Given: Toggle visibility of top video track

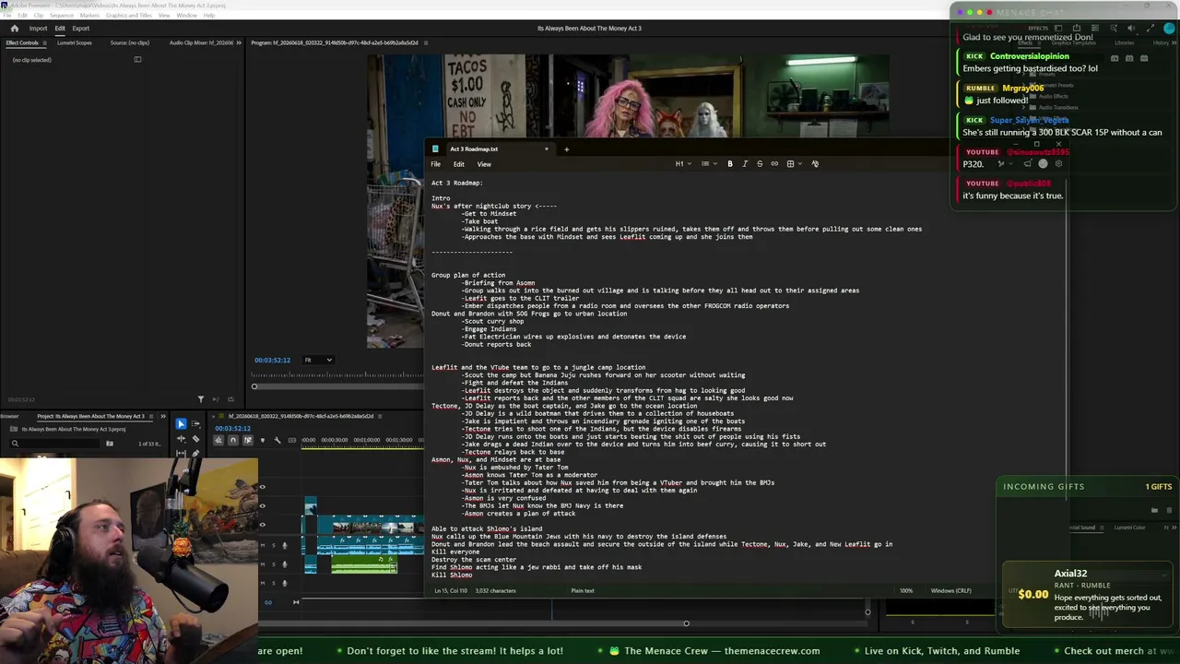Looking at the screenshot, I should point(263,487).
